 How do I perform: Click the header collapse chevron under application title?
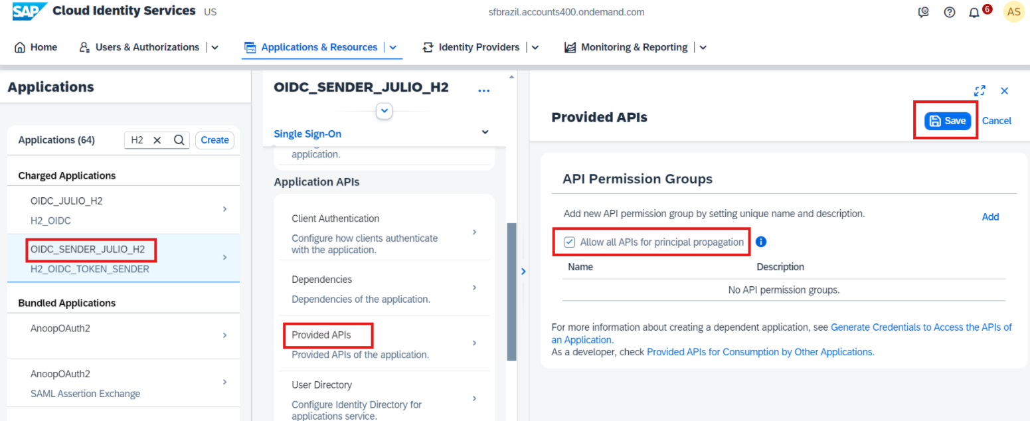point(384,111)
